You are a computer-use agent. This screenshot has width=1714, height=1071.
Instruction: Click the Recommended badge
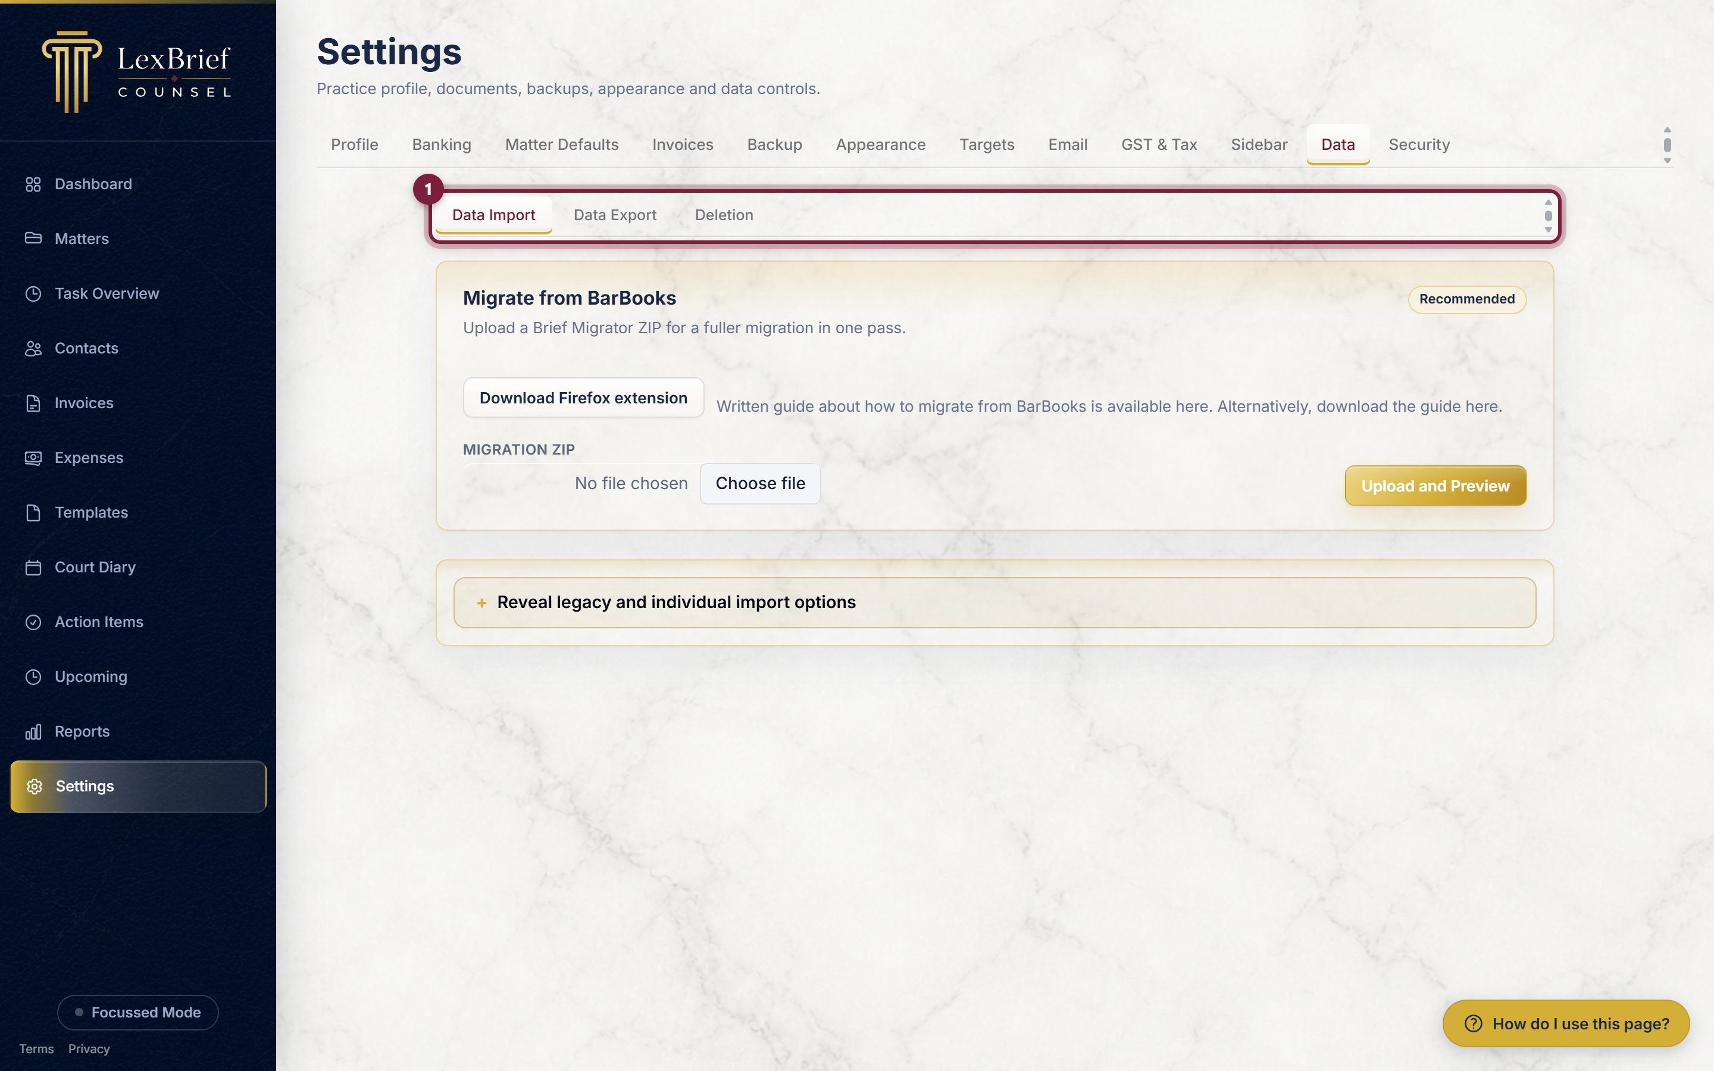tap(1467, 299)
